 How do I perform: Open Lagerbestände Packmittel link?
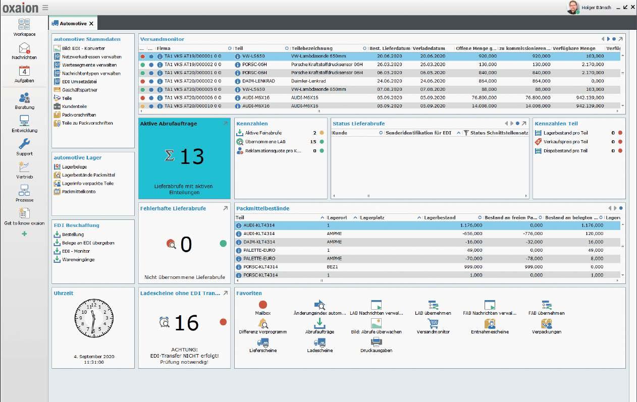click(x=88, y=175)
